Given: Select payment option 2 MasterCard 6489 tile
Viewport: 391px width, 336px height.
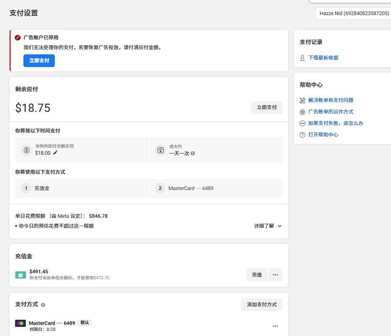Looking at the screenshot, I should (216, 188).
